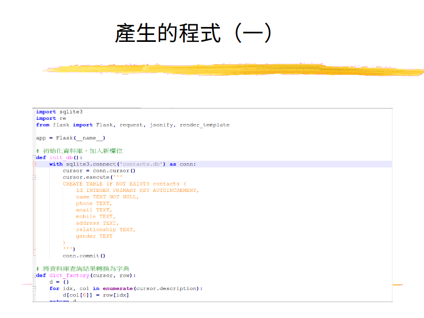Click the d[col[0]] = row[idx] line
This screenshot has height=318, width=424.
coord(95,295)
